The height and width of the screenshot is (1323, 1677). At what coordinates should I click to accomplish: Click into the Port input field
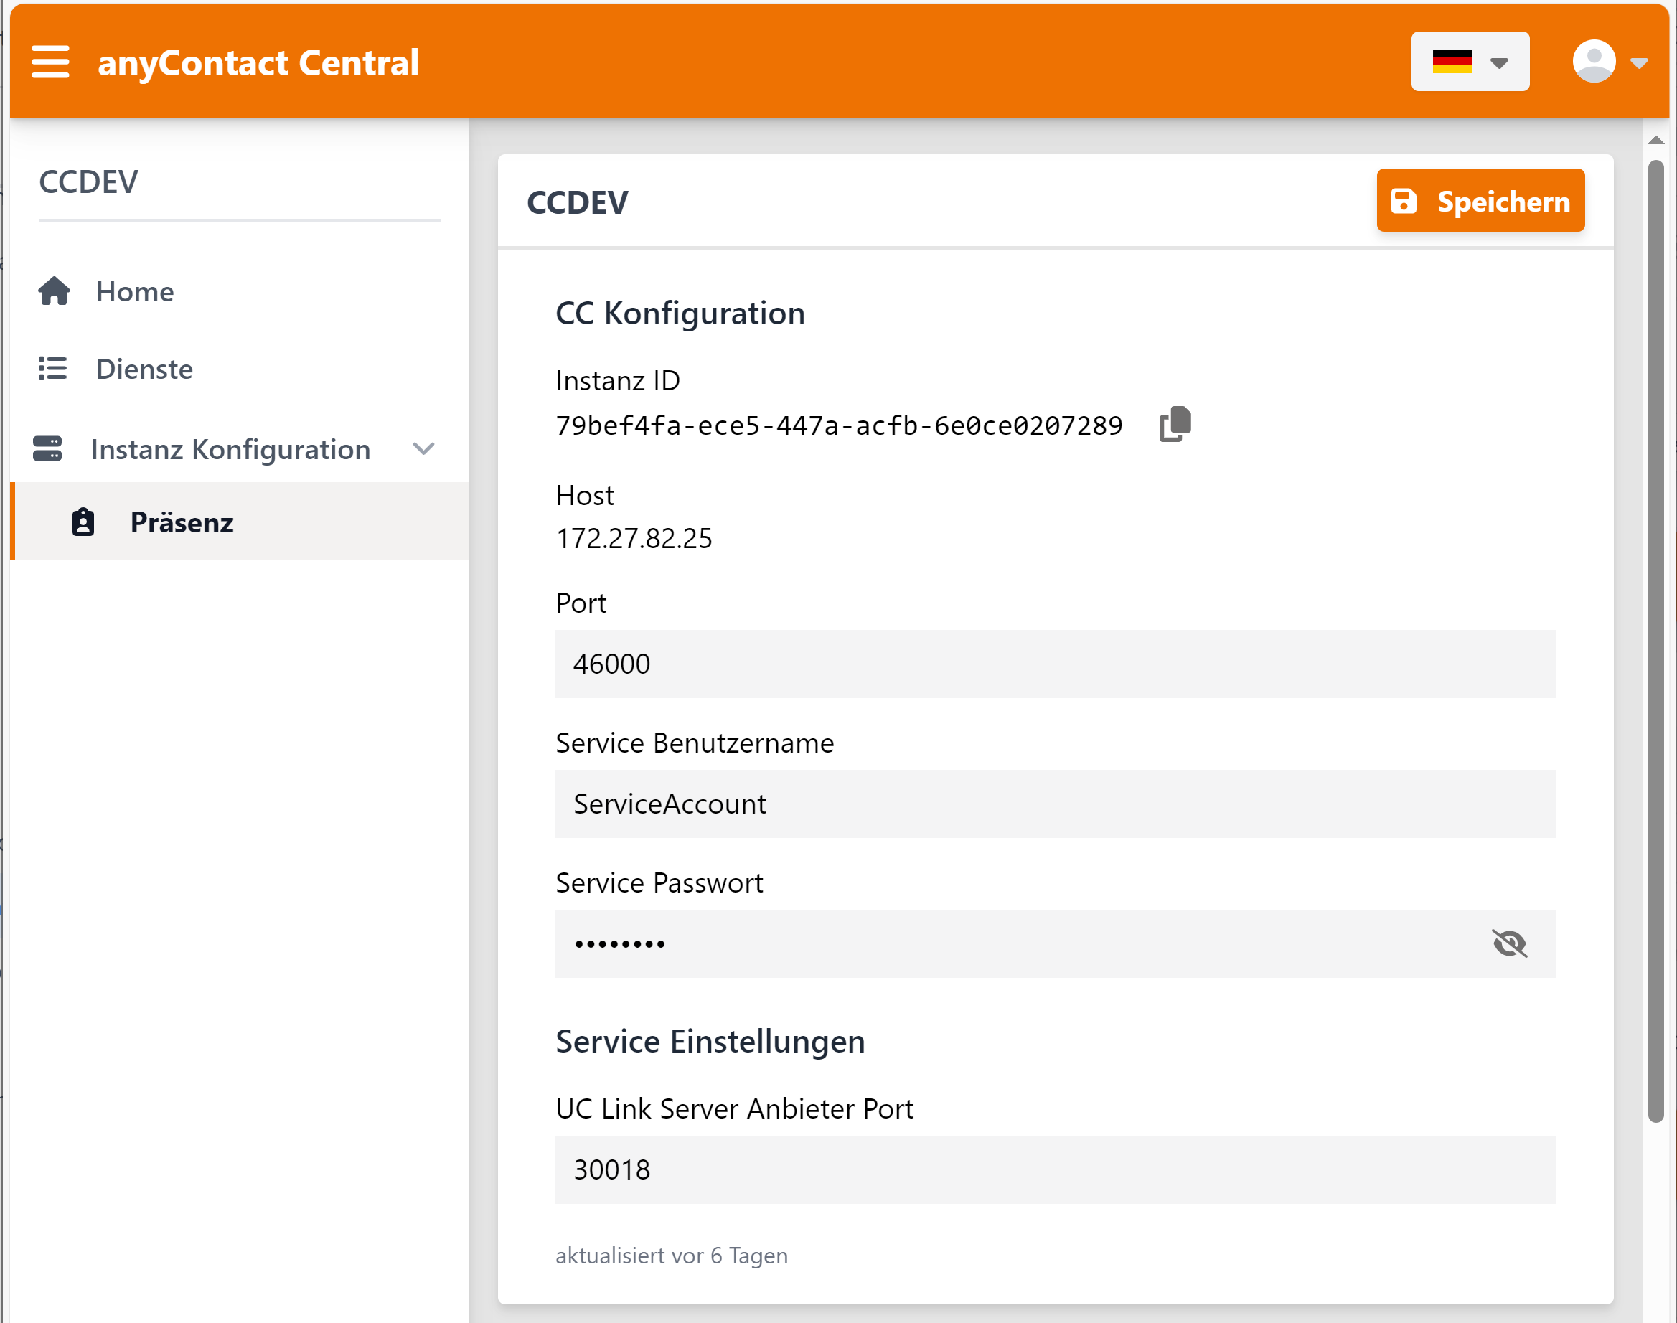[x=1054, y=664]
